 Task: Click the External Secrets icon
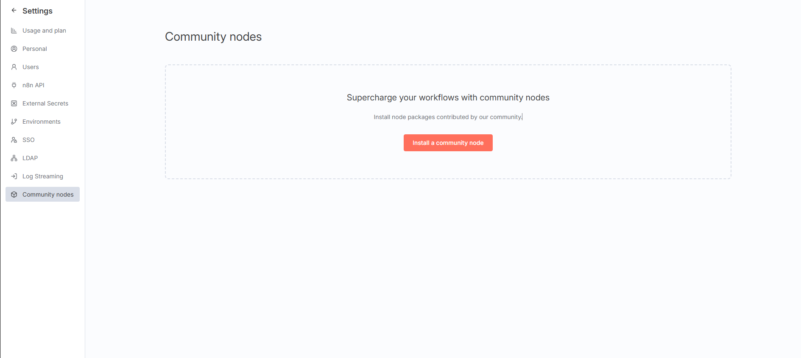coord(14,103)
